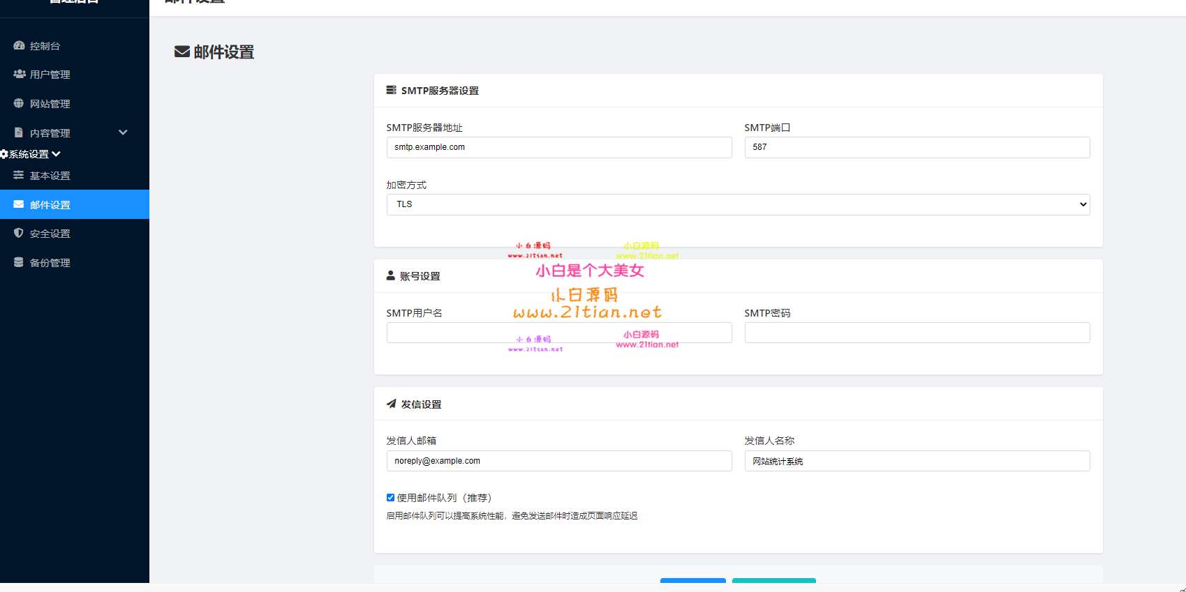
Task: Click the dashboard icon beside 控制台
Action: (19, 45)
